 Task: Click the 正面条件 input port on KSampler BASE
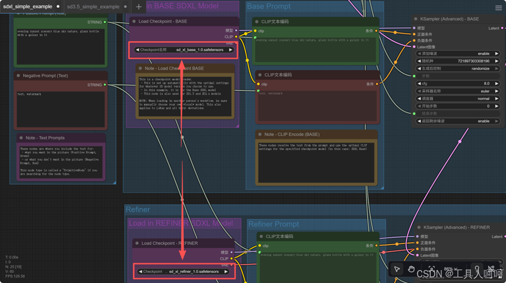[414, 34]
